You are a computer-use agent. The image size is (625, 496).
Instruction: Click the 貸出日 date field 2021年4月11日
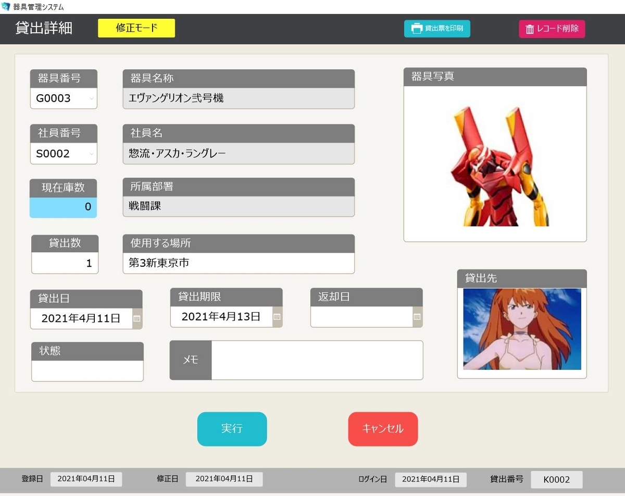[x=81, y=318]
